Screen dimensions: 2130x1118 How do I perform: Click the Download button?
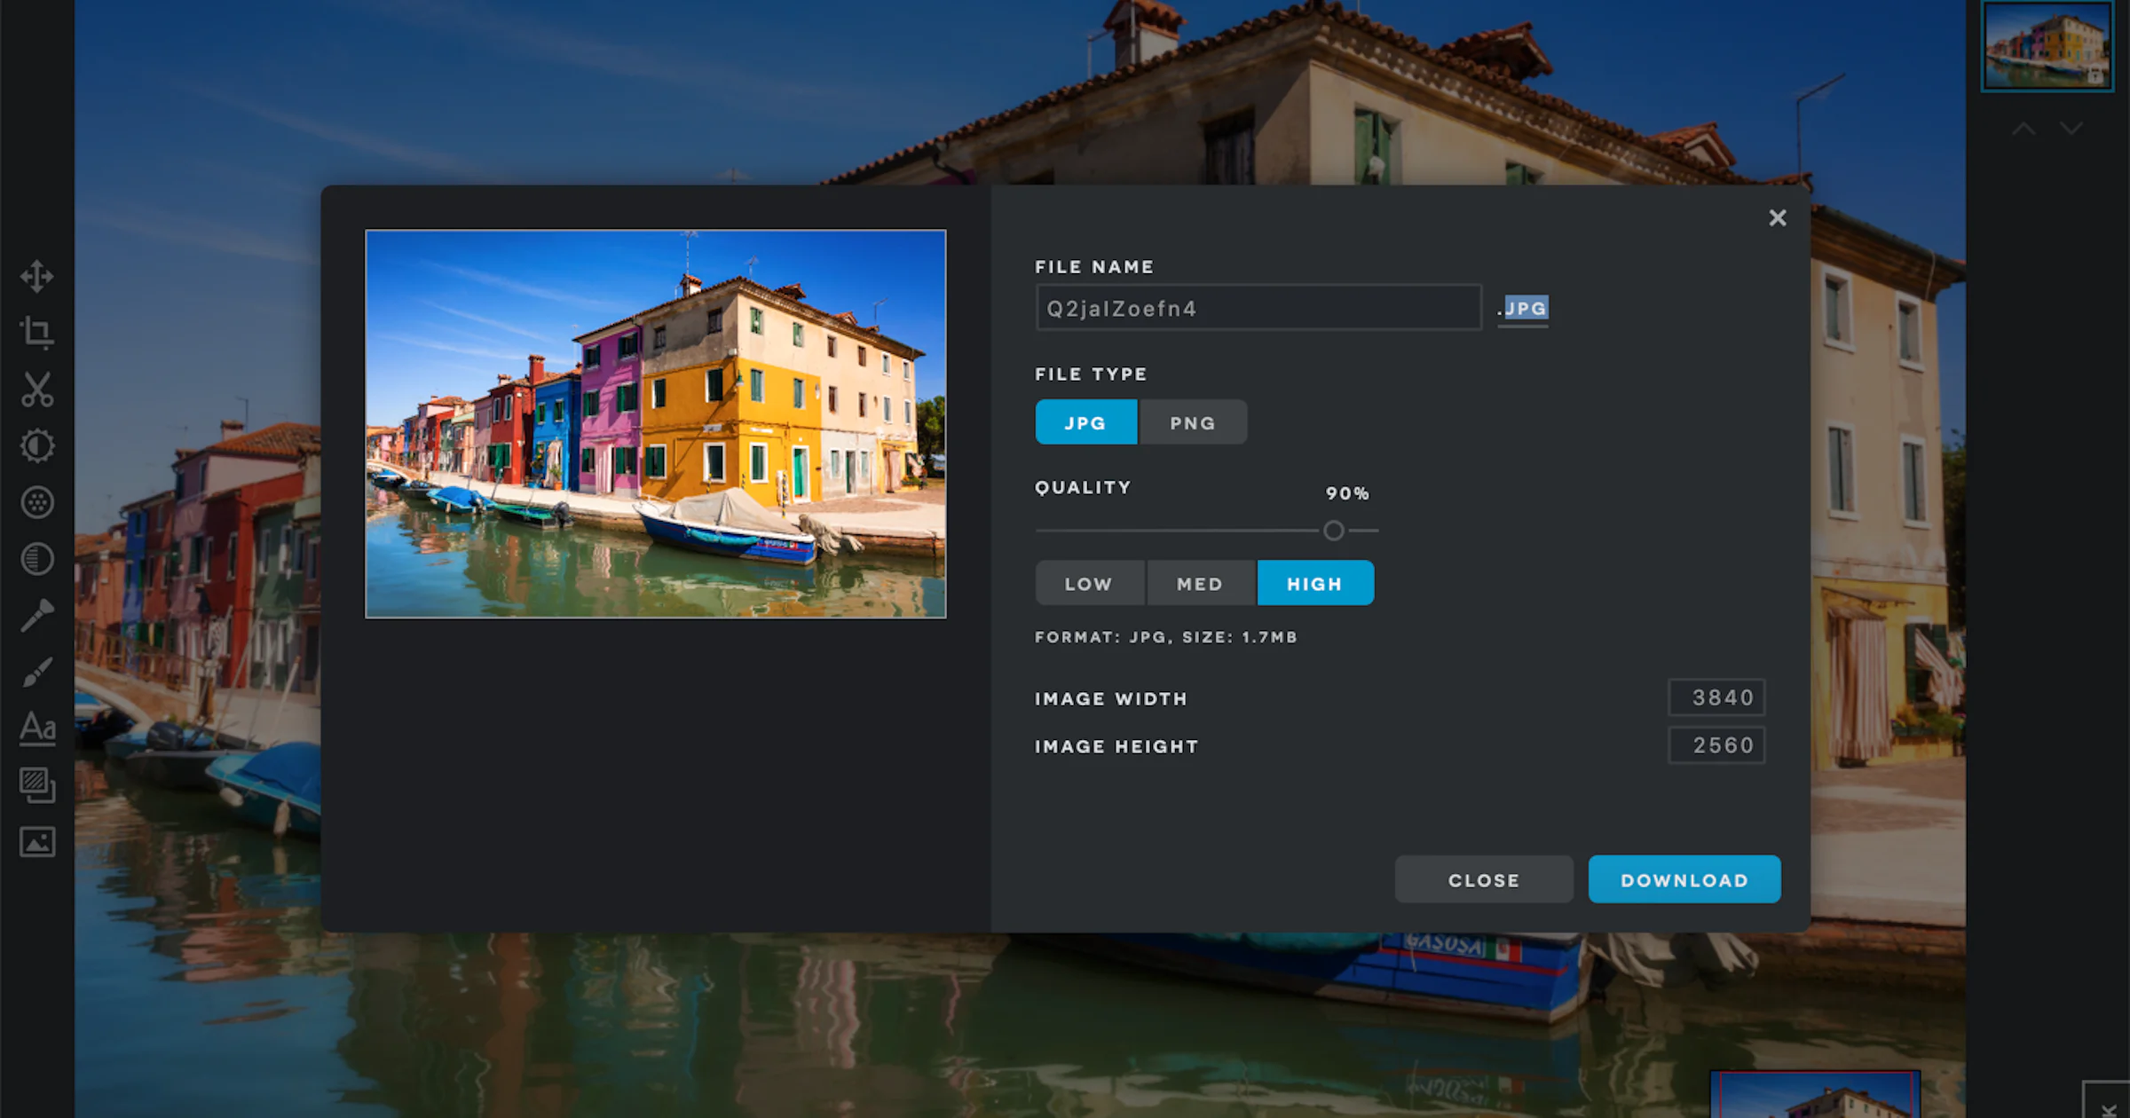point(1684,879)
